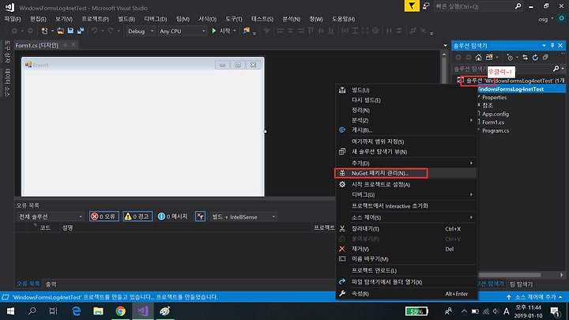Select 시작 프로젝트로 설정(A) menu item

[406, 185]
